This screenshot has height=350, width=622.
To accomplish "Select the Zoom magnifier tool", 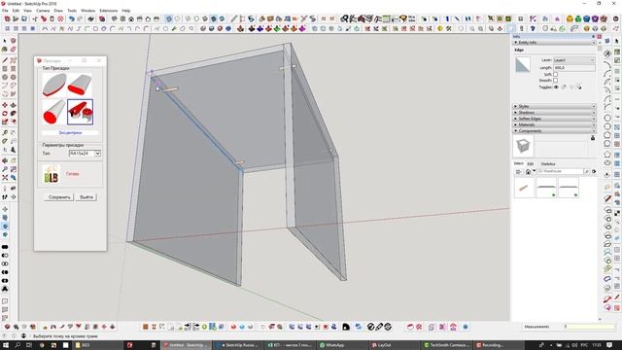I will [x=5, y=169].
